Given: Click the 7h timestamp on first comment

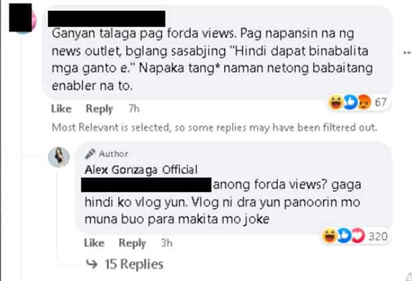Looking at the screenshot, I should pos(134,109).
